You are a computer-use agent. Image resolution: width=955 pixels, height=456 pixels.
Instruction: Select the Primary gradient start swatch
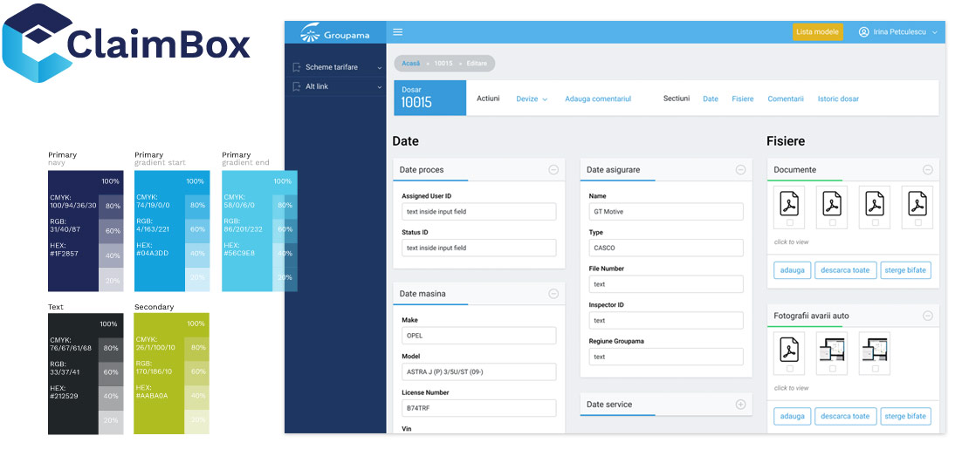coord(172,231)
